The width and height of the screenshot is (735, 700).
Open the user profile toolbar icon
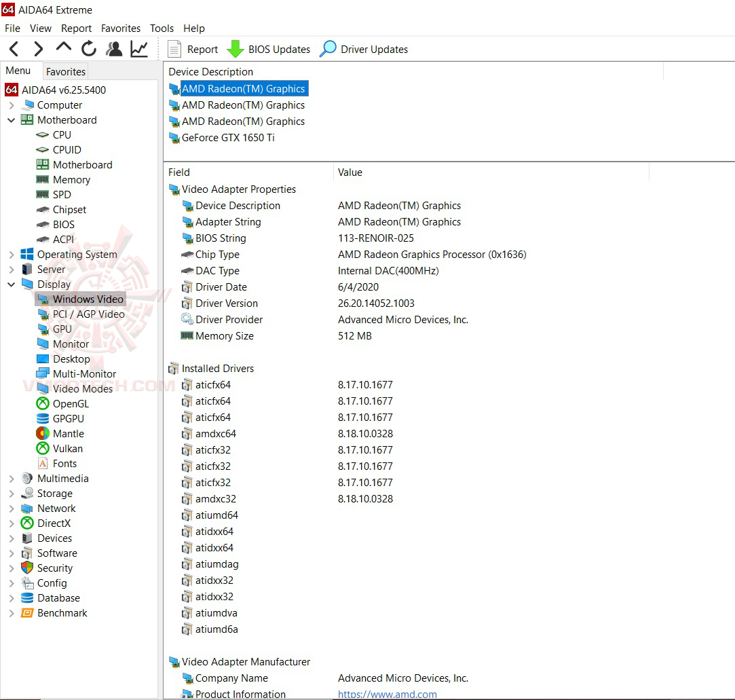tap(114, 49)
